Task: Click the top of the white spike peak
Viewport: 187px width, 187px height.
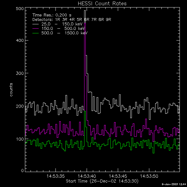Action: click(x=85, y=11)
